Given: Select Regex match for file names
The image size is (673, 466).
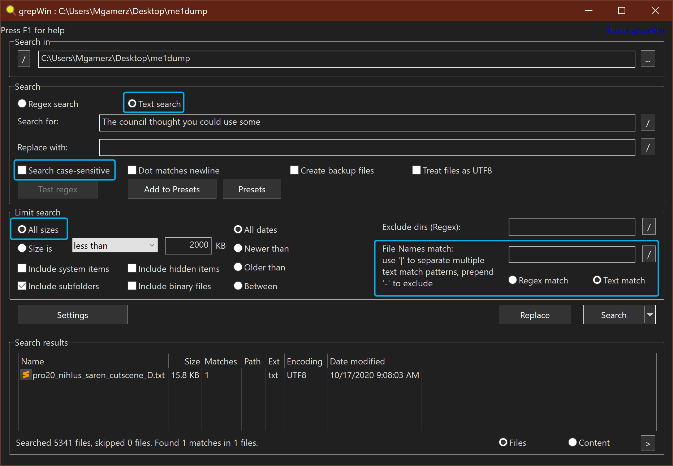Looking at the screenshot, I should (x=513, y=280).
